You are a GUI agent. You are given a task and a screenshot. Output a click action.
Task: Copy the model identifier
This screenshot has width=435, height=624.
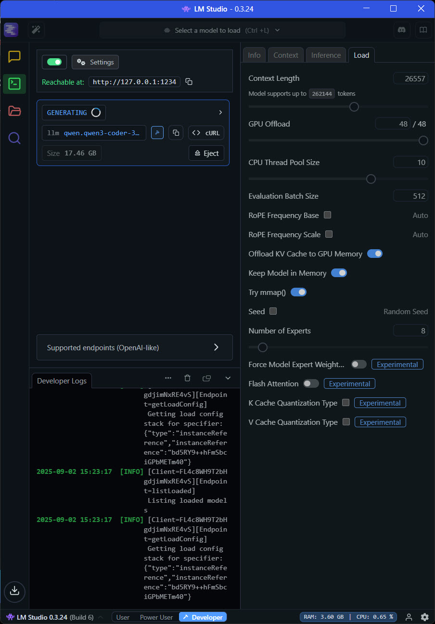coord(176,133)
